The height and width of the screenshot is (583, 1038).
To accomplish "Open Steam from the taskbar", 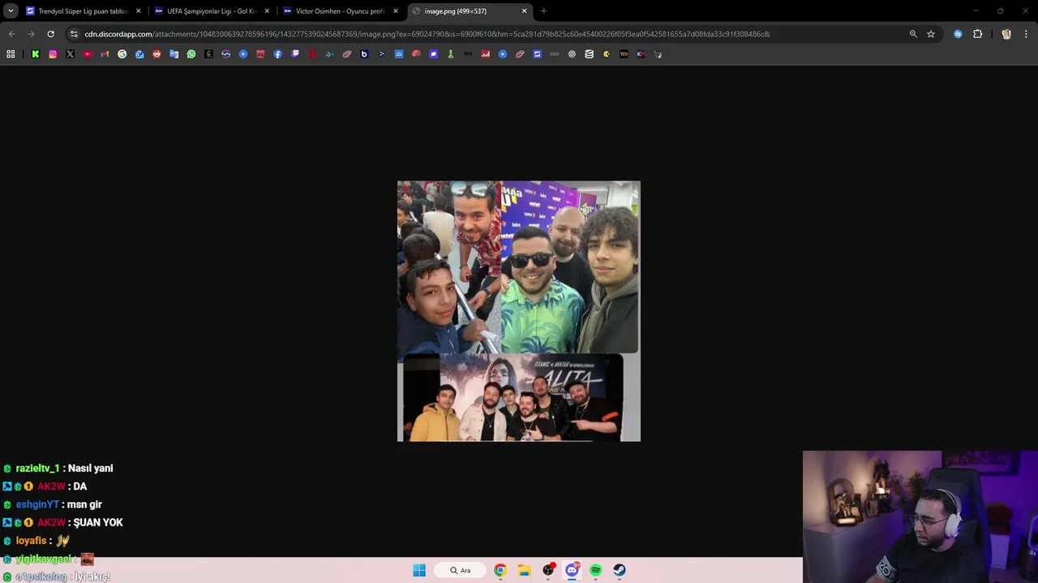I will pyautogui.click(x=620, y=570).
